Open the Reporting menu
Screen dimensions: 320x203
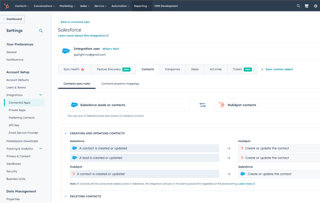(141, 6)
